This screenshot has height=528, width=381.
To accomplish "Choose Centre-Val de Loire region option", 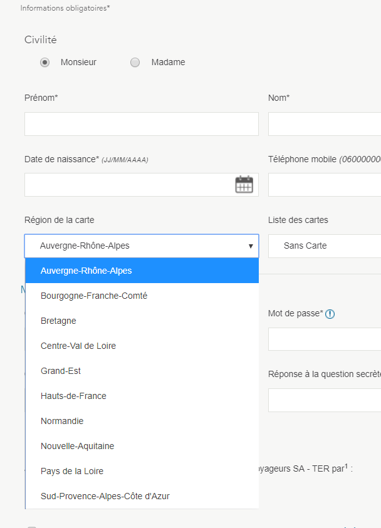I will pyautogui.click(x=142, y=346).
